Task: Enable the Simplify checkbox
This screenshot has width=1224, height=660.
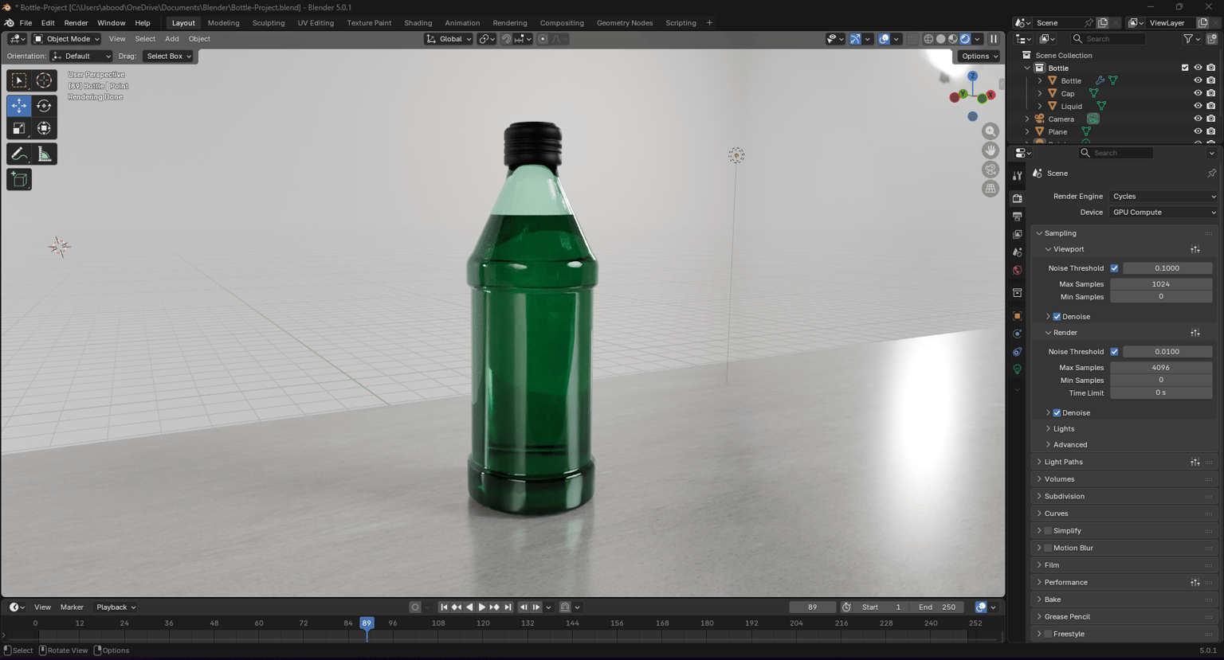Action: pos(1048,531)
